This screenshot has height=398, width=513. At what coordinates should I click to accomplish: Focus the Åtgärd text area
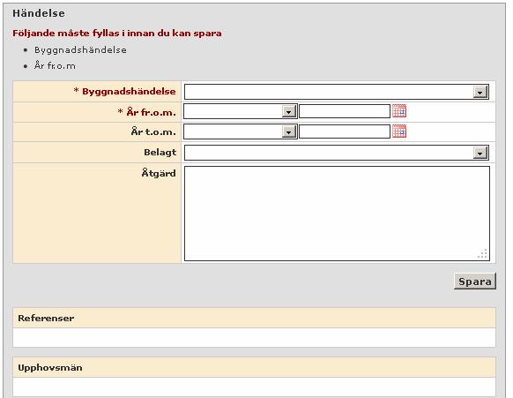(337, 214)
